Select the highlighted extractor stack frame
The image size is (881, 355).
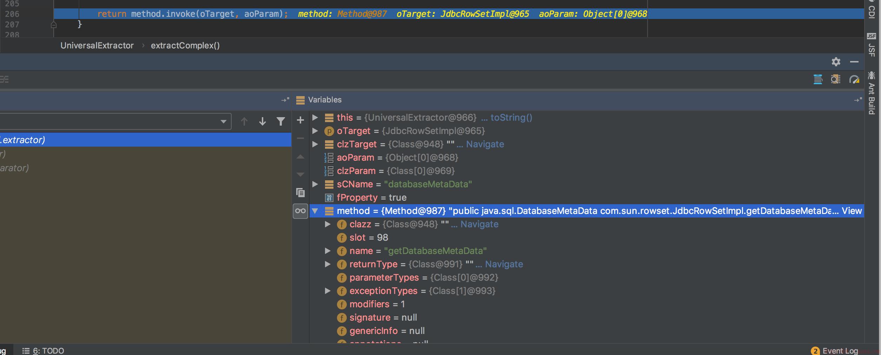pos(146,140)
